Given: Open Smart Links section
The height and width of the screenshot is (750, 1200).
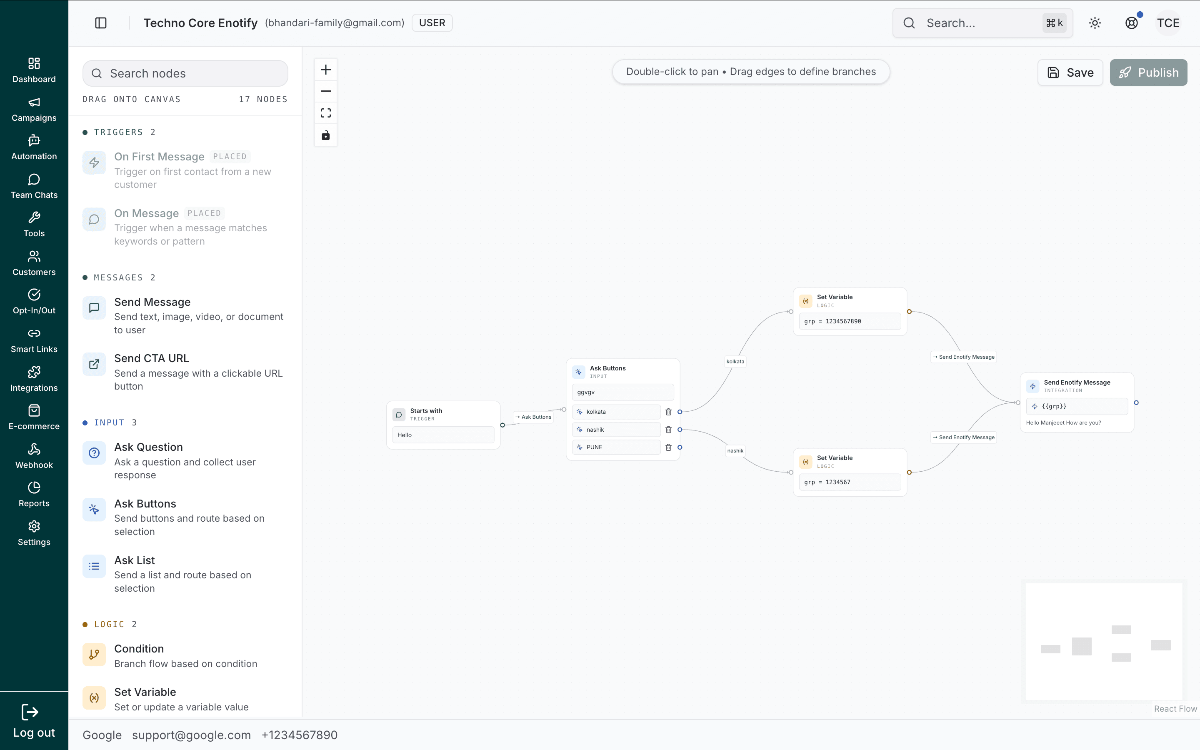Looking at the screenshot, I should [34, 340].
